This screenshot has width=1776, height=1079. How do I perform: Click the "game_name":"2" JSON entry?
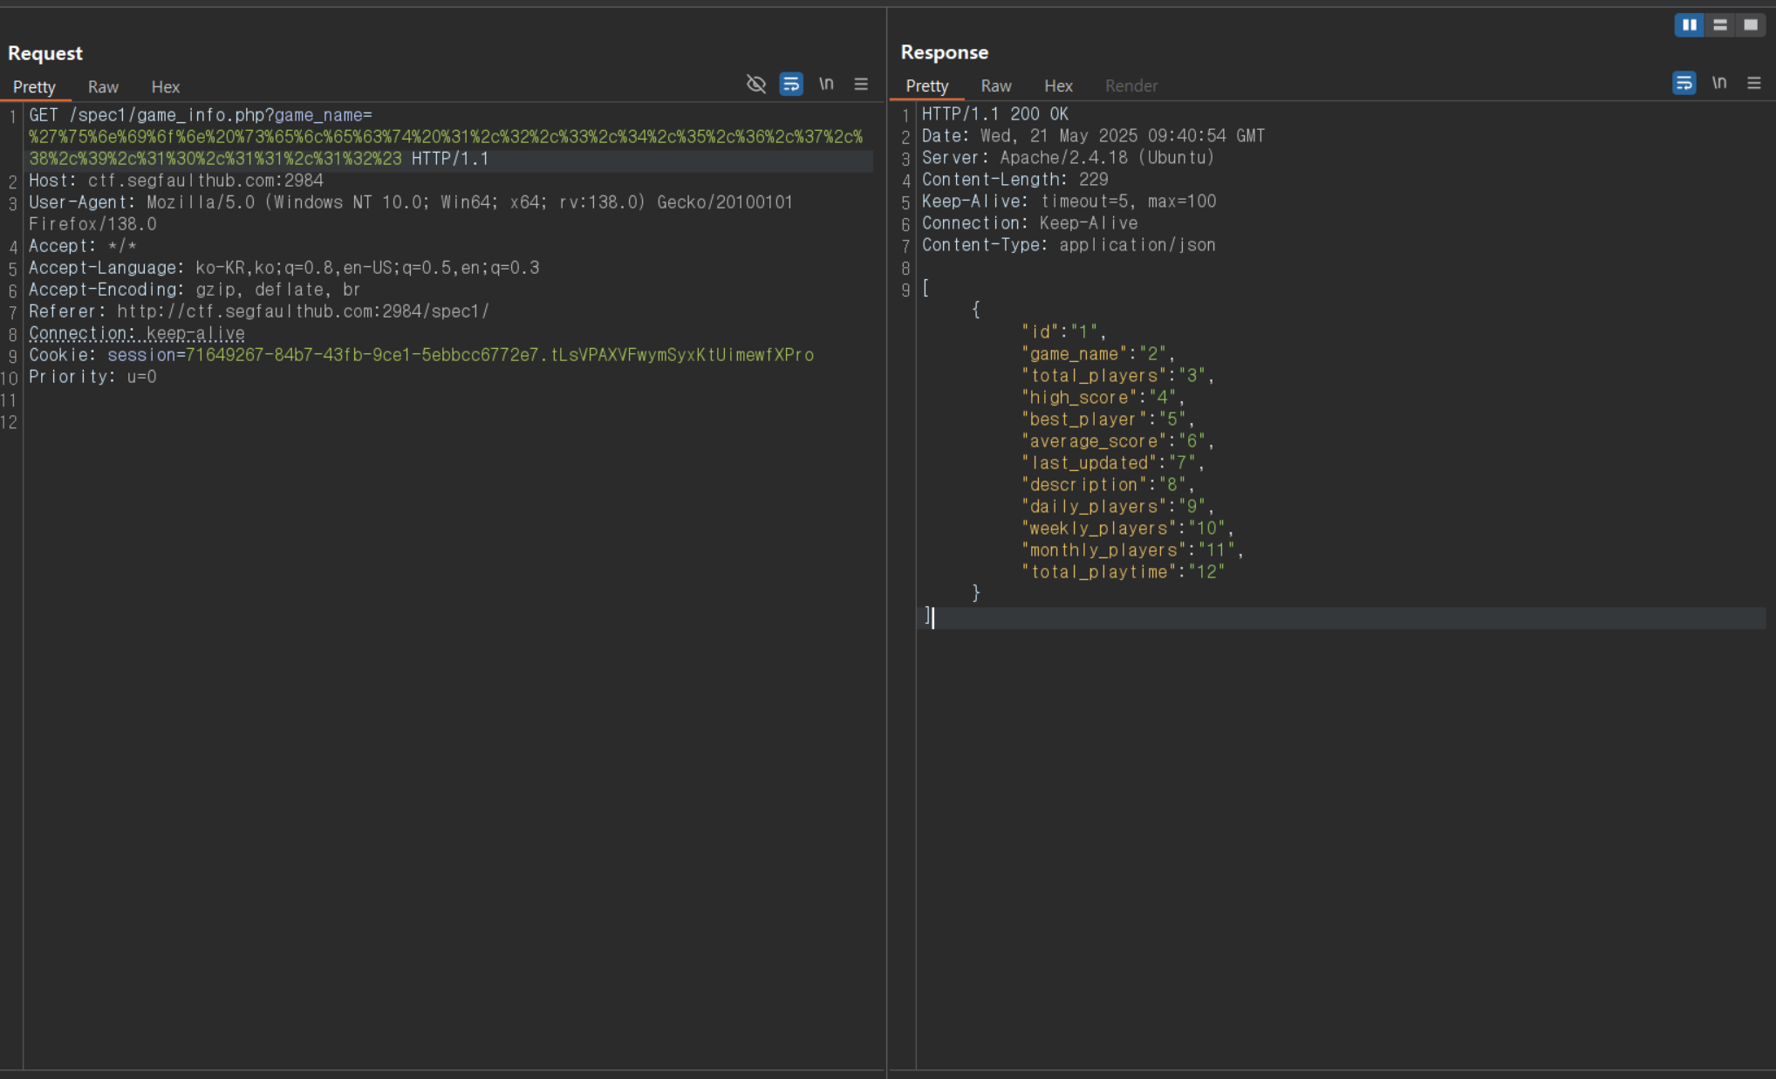tap(1098, 354)
